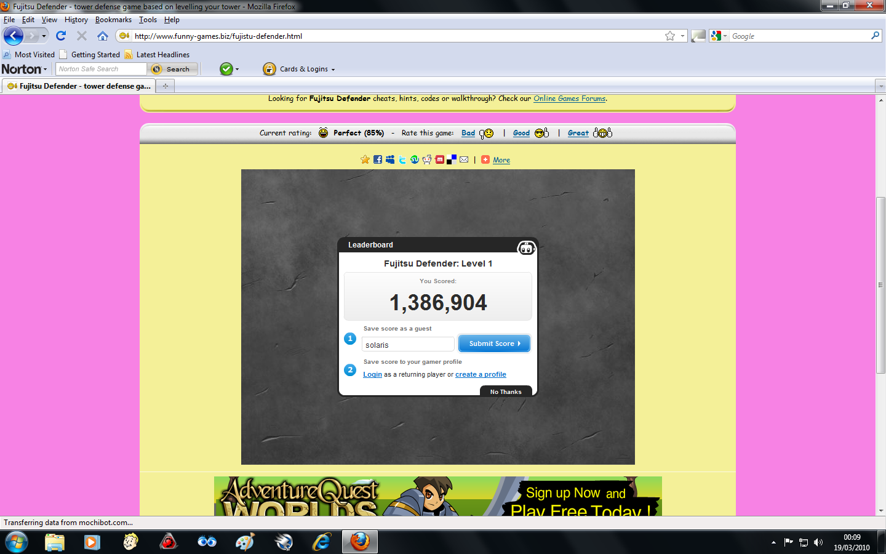Click Norton Search button
The image size is (886, 554).
point(173,69)
